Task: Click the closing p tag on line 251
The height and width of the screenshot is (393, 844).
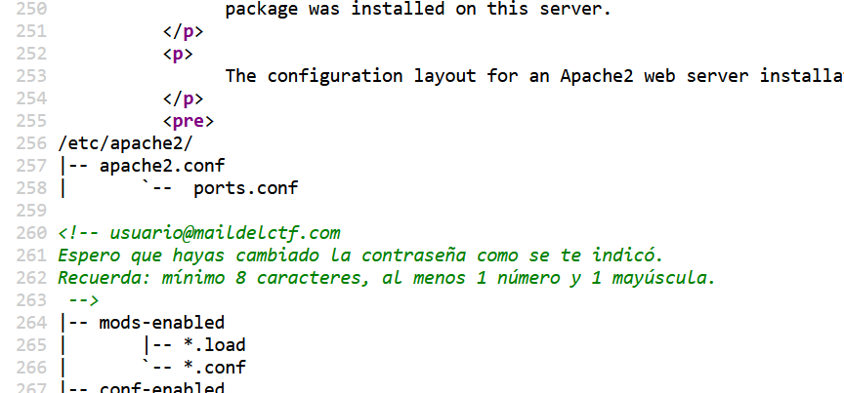Action: [x=183, y=31]
